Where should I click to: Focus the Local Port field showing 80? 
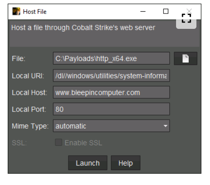tap(111, 109)
